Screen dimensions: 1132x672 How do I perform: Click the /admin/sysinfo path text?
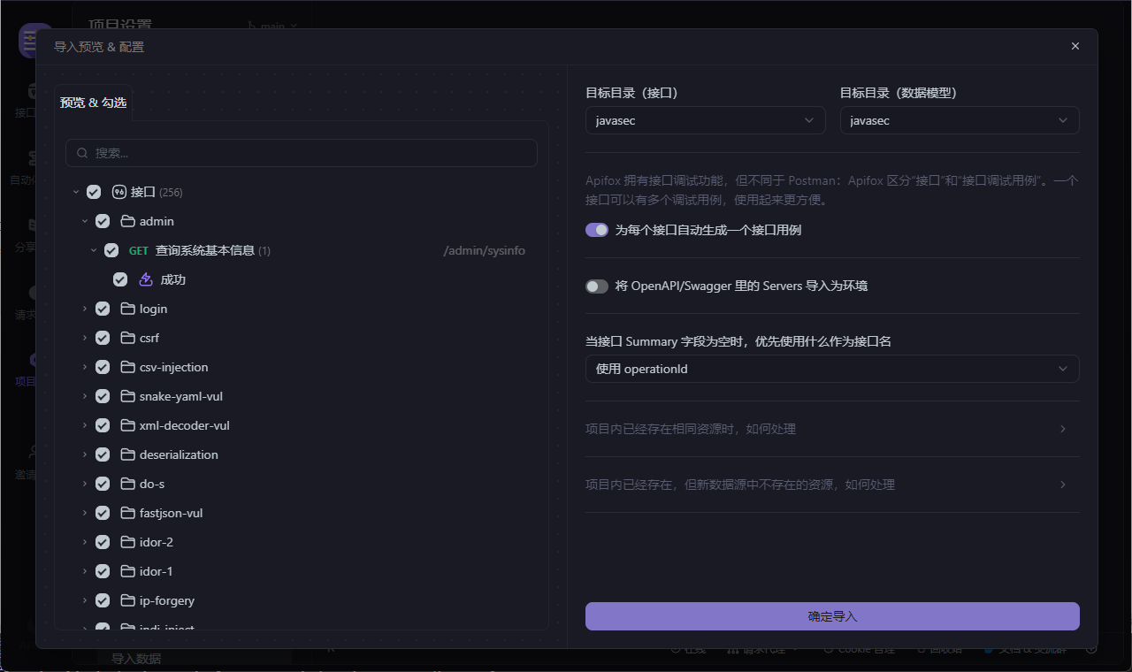click(484, 250)
